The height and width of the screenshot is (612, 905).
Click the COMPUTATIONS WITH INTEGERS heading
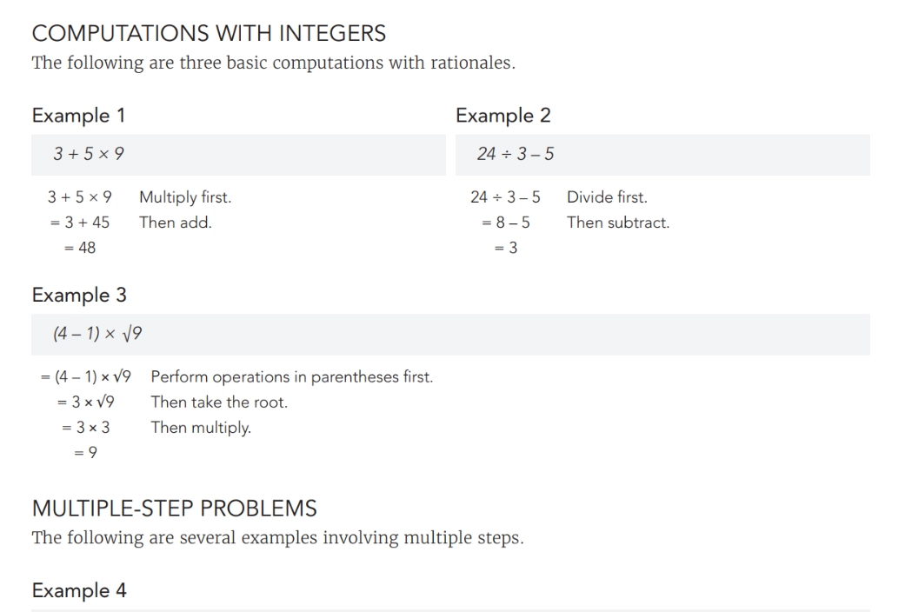(x=209, y=35)
